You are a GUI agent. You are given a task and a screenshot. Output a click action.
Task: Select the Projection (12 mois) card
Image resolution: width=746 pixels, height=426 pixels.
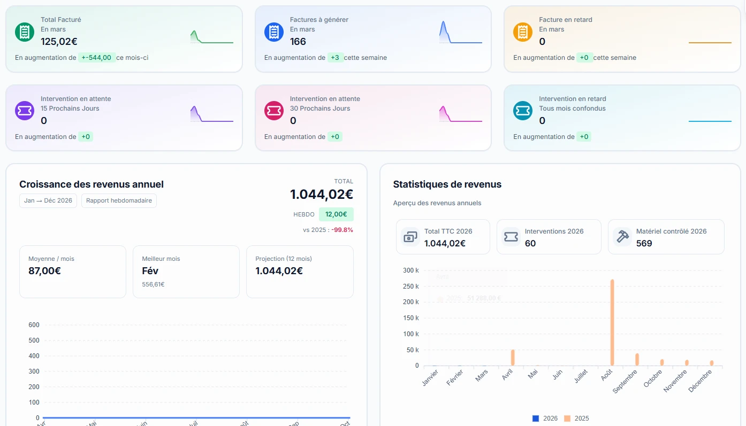[x=299, y=272]
